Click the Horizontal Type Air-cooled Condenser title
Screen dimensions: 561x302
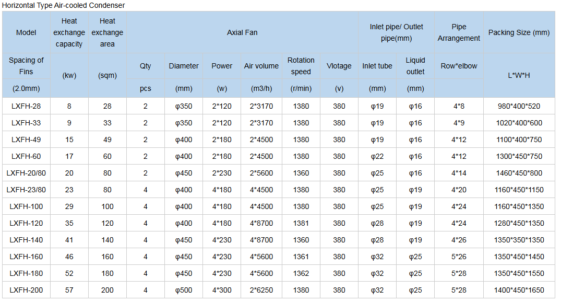(x=63, y=5)
